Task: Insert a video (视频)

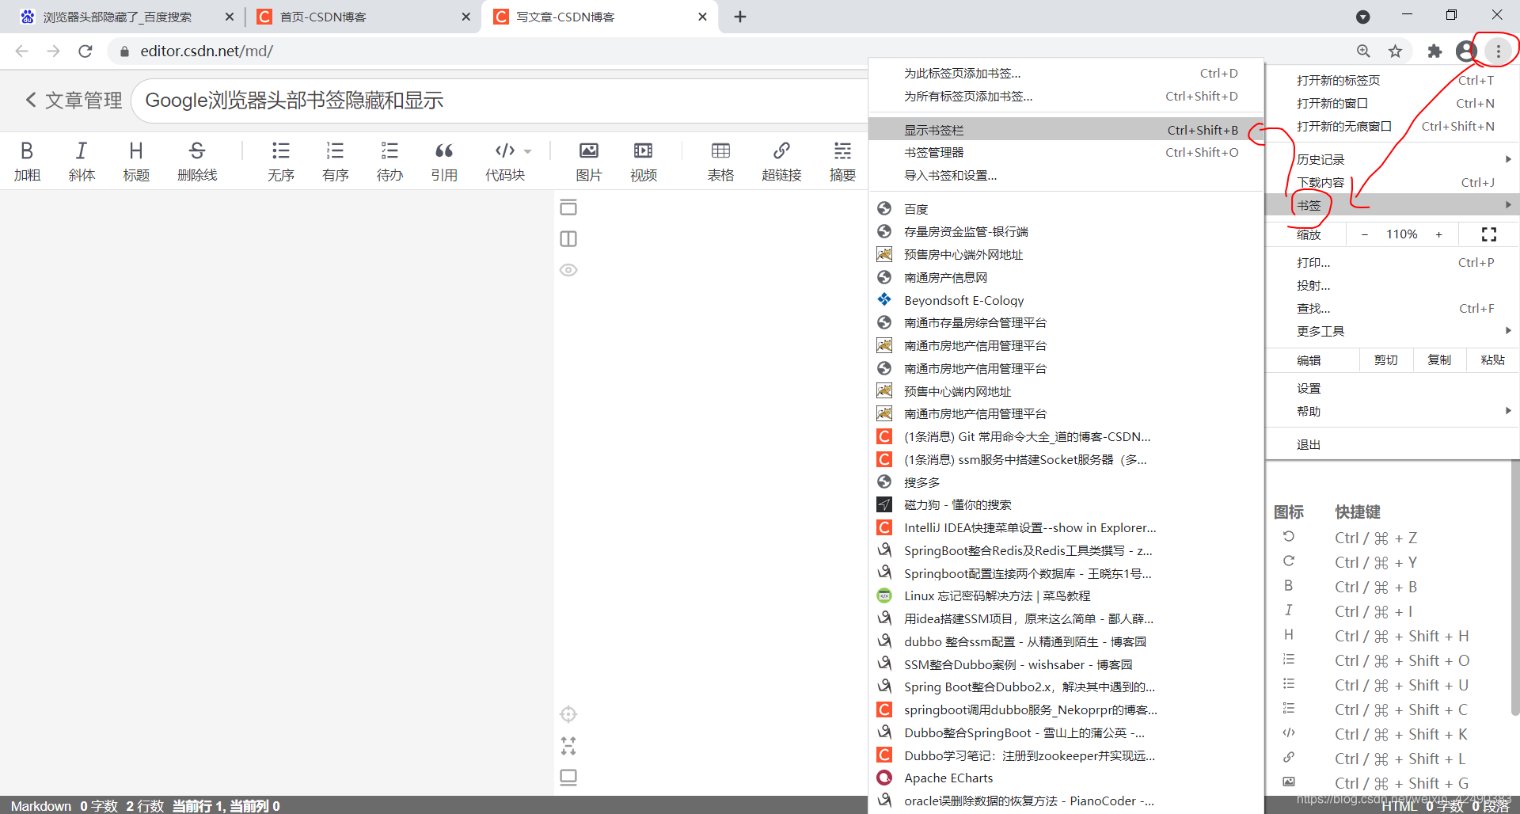Action: click(644, 161)
